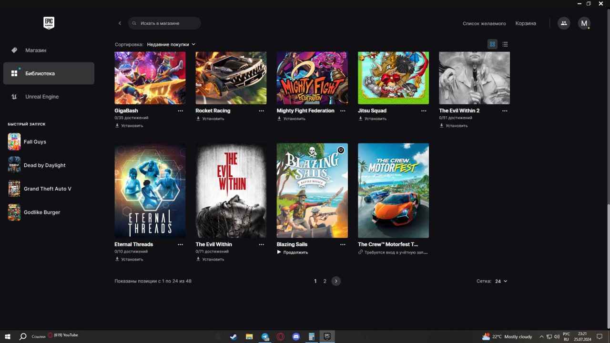Screen dimensions: 610x343
Task: Open Discord from the taskbar
Action: (x=296, y=336)
